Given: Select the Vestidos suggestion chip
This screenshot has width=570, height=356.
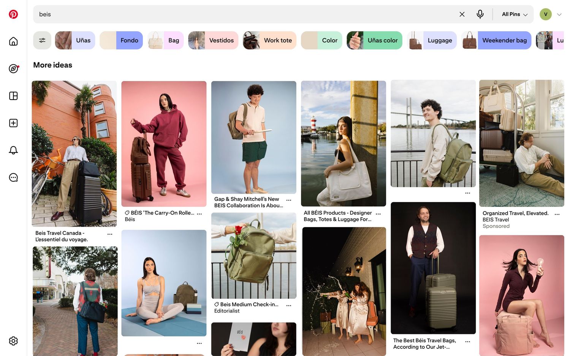Looking at the screenshot, I should pyautogui.click(x=213, y=40).
